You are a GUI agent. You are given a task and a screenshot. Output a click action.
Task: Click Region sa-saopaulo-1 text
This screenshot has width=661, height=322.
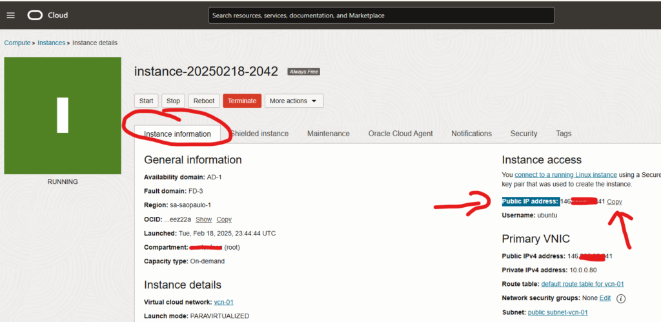pos(178,205)
